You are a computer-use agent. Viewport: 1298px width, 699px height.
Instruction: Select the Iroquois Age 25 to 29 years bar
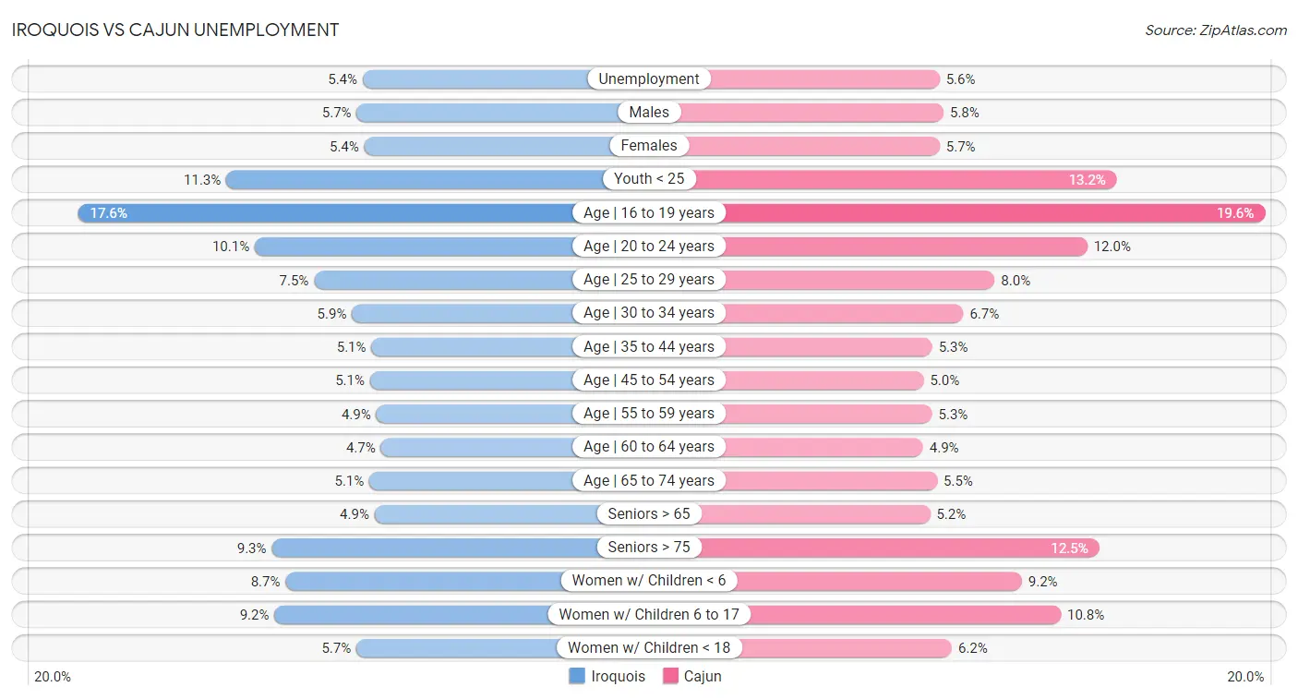pos(482,280)
